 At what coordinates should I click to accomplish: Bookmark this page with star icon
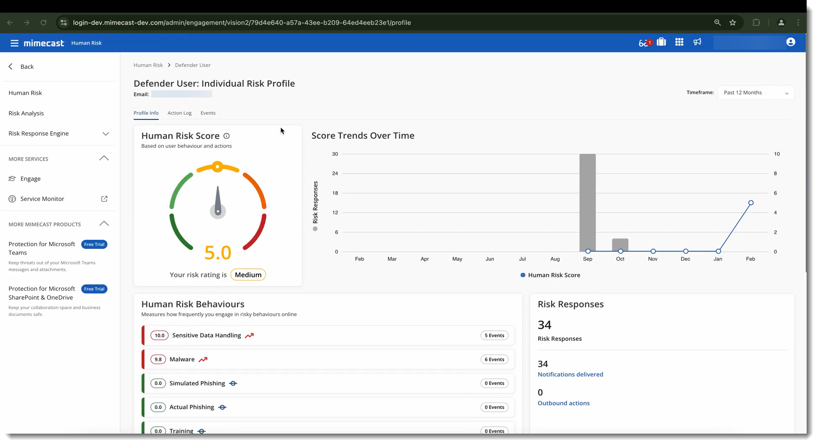click(x=733, y=23)
